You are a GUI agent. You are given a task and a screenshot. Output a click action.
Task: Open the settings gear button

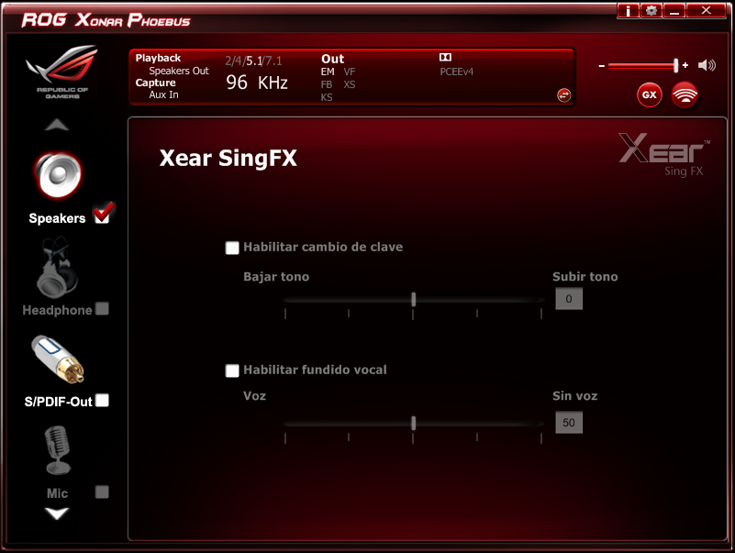click(651, 11)
